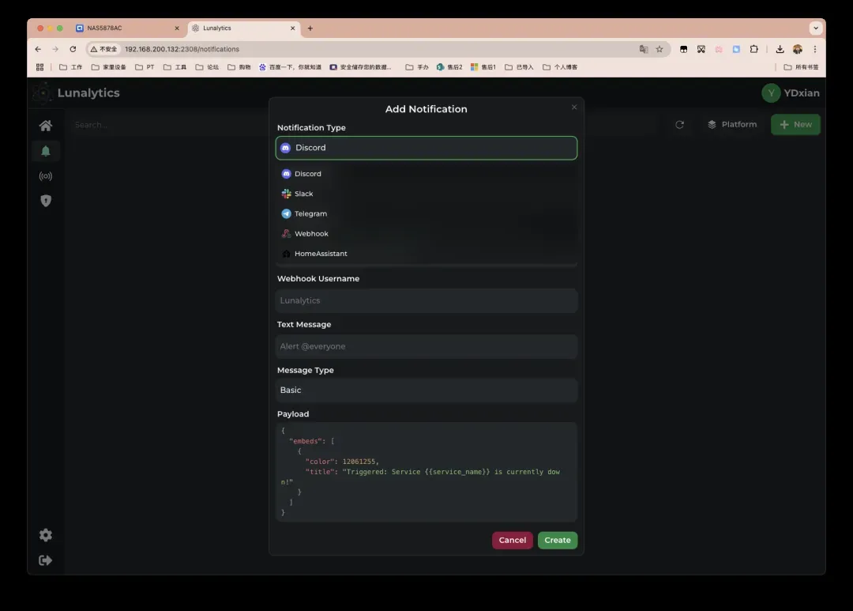Choose Slack from notification type list

point(304,194)
